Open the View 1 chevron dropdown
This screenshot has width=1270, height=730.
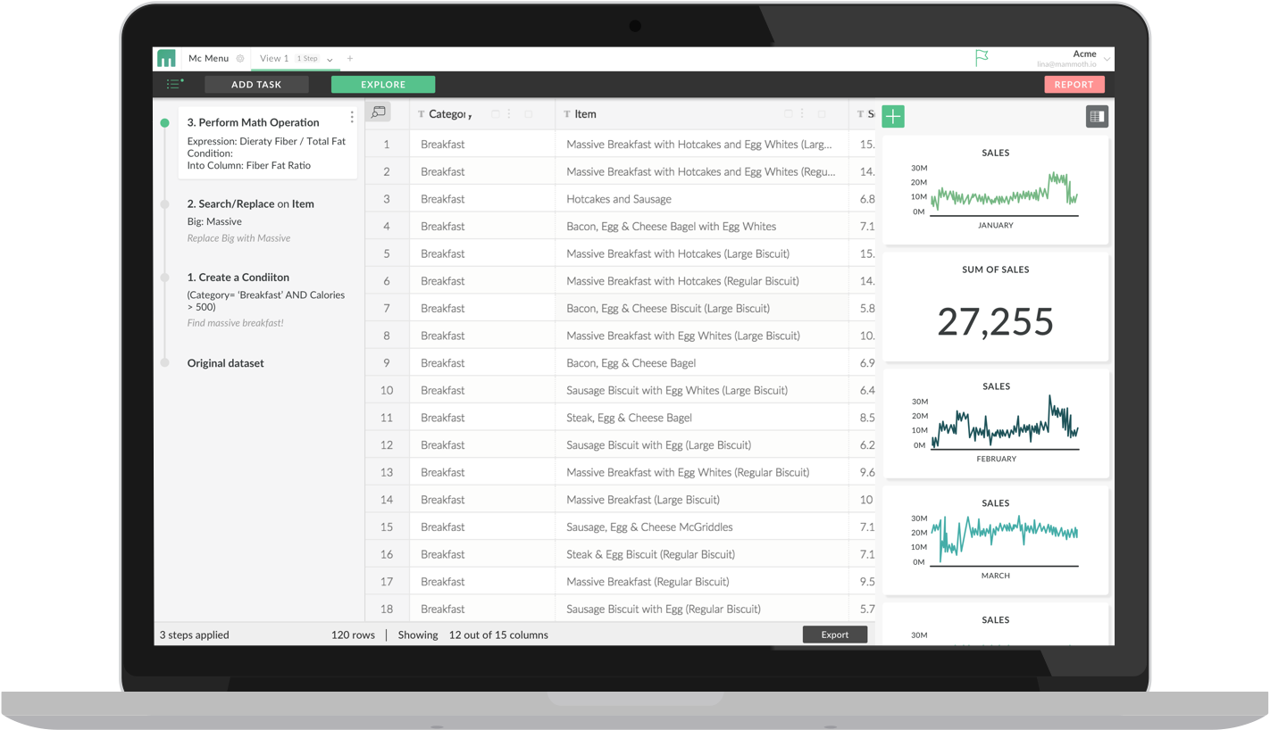(x=330, y=59)
